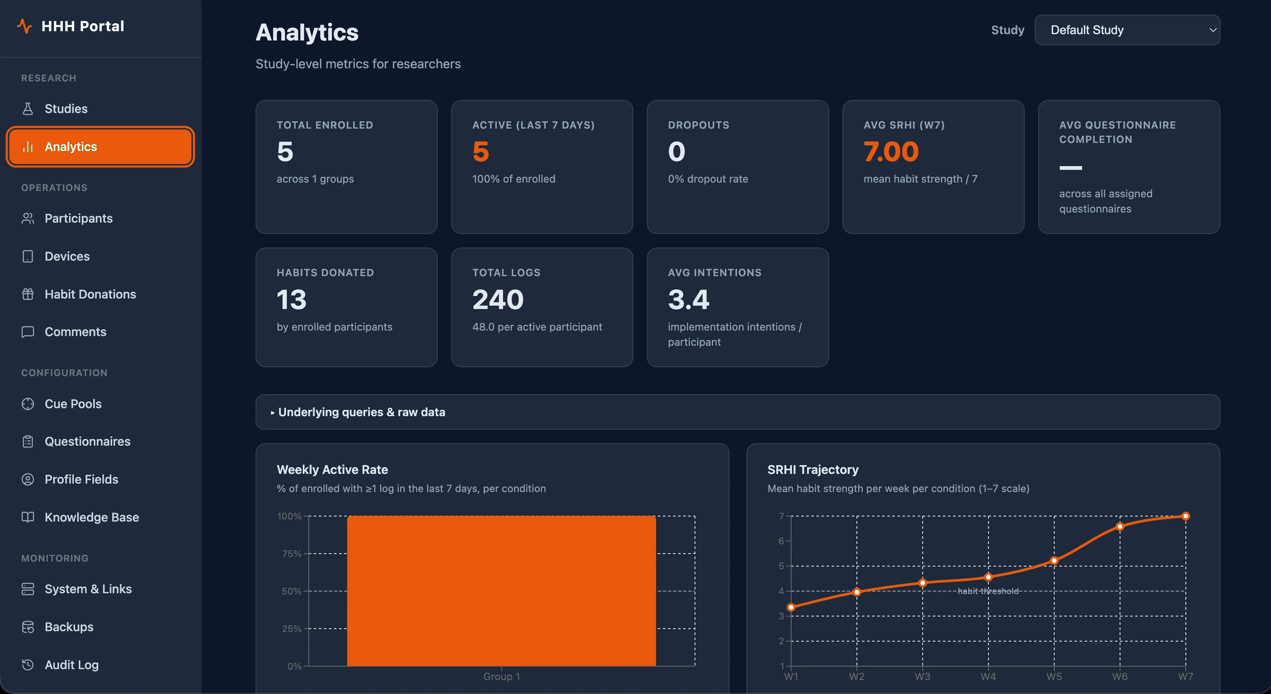Click the Participants people icon

28,218
